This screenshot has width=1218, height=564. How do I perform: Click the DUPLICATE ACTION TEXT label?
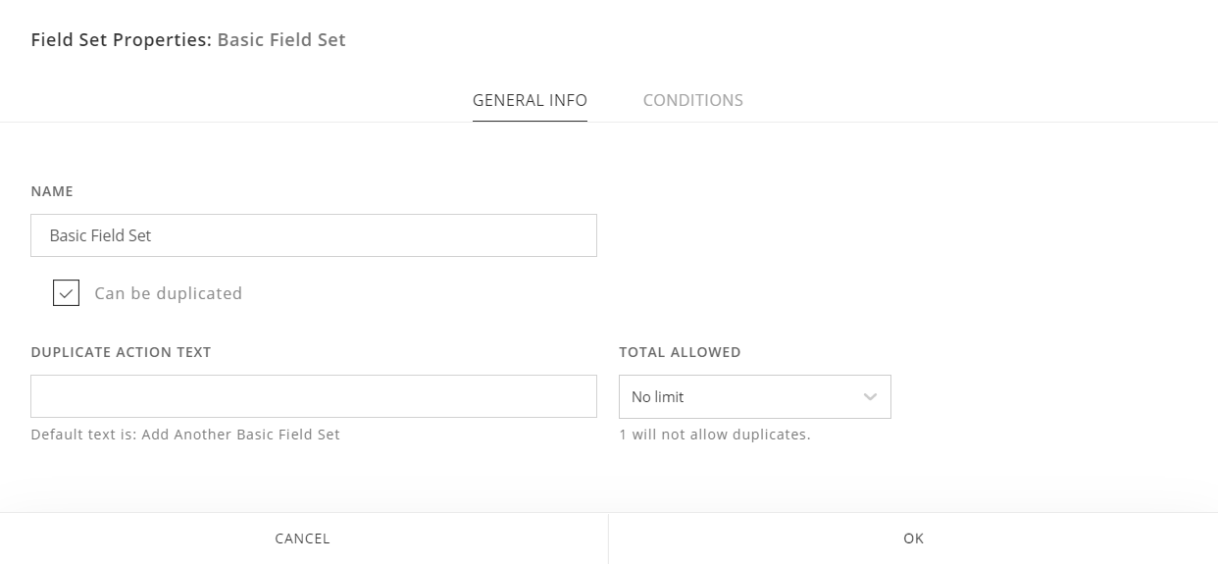(121, 352)
